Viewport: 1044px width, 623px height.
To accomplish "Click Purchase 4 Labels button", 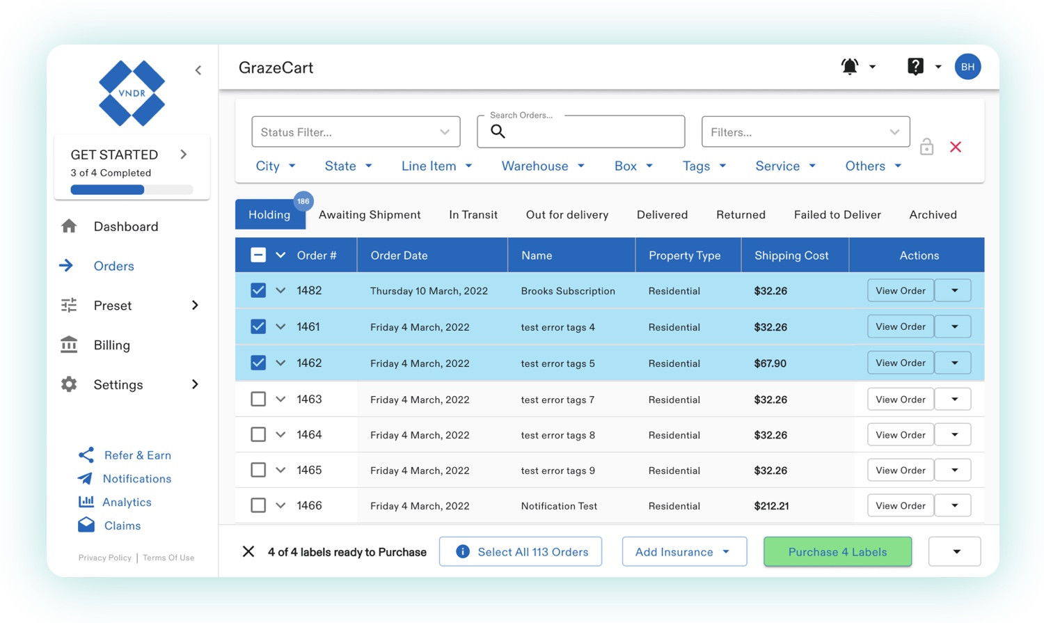I will pyautogui.click(x=837, y=551).
